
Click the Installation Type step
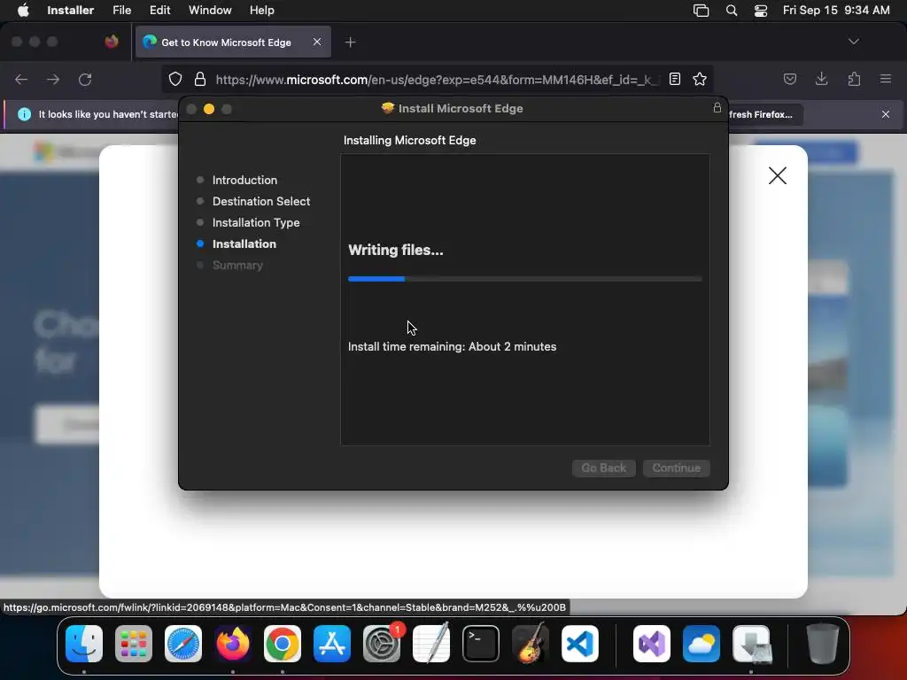(x=256, y=222)
